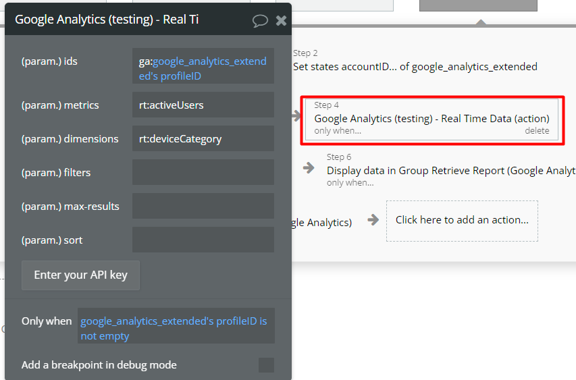Click the empty sort parameter field
The image size is (576, 380).
click(203, 240)
